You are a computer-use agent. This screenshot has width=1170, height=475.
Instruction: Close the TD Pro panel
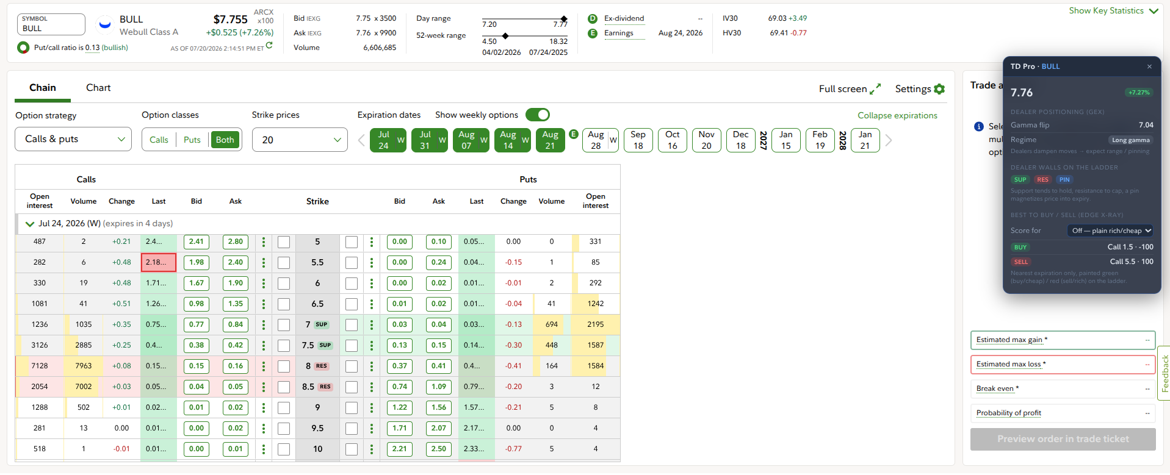coord(1149,66)
